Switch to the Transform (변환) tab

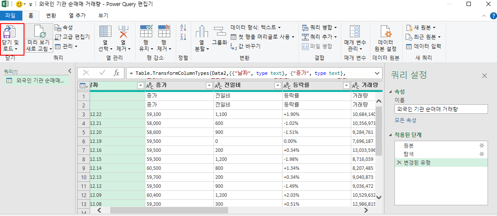51,15
